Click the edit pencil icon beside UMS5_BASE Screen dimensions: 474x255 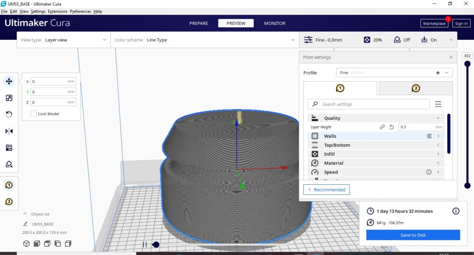point(25,224)
